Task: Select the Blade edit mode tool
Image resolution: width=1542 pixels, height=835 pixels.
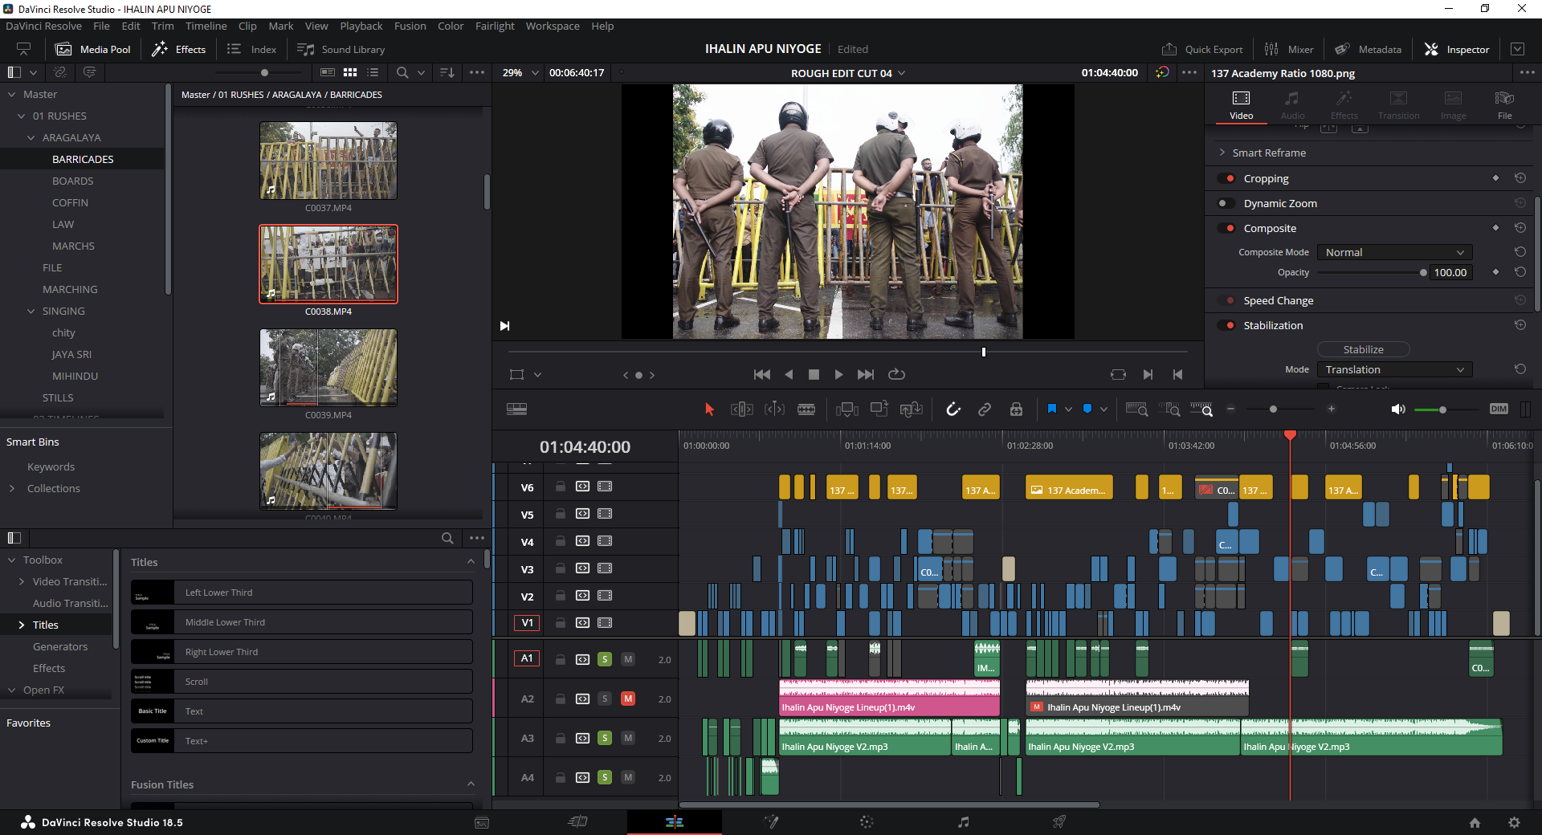Action: (x=806, y=409)
